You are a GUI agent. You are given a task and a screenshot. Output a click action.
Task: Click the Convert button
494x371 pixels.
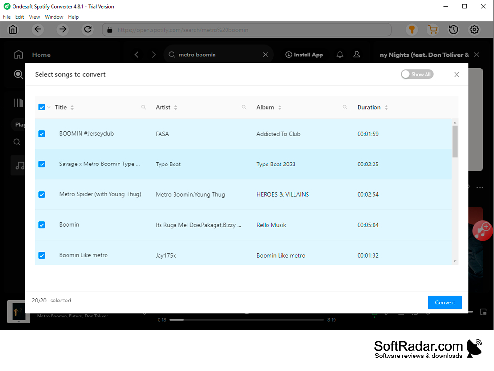pos(445,302)
